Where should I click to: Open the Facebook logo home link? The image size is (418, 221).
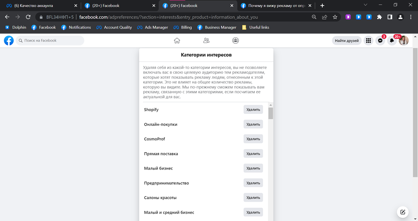[x=9, y=41]
